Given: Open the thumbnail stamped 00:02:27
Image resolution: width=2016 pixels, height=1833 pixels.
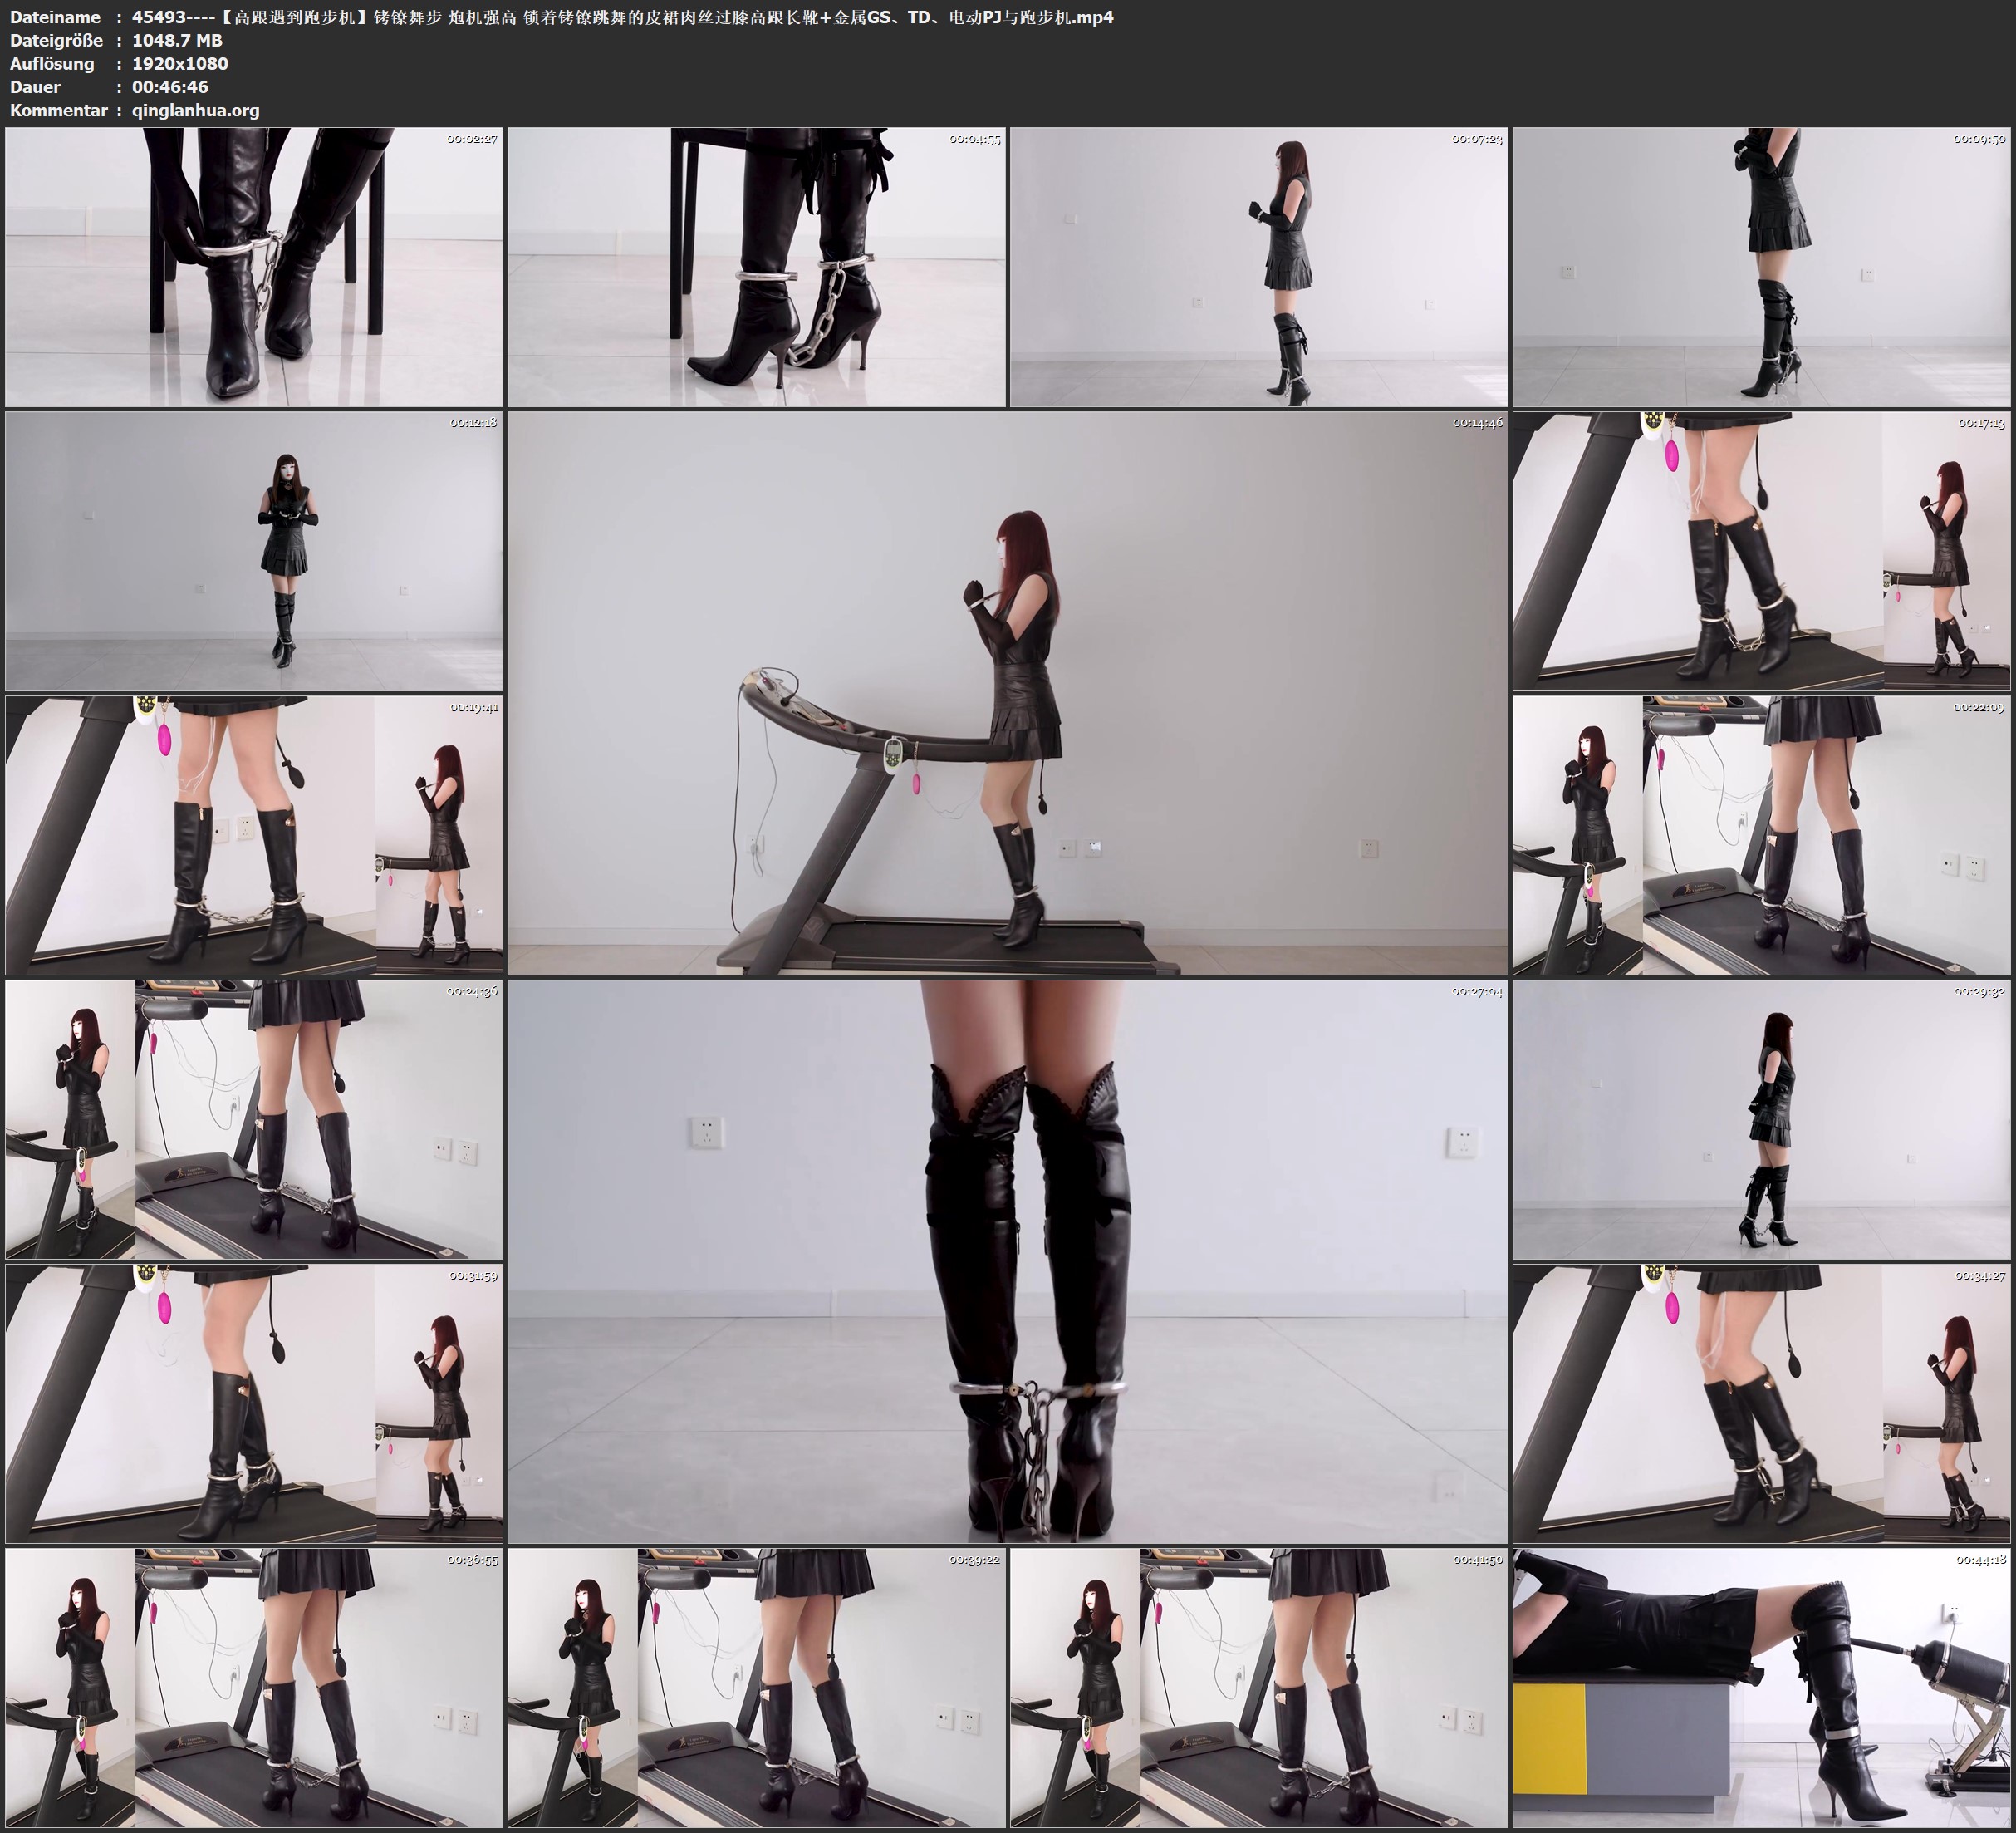Looking at the screenshot, I should coord(254,266).
